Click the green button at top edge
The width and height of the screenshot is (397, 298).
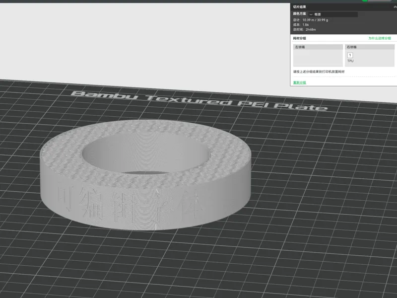pos(365,1)
